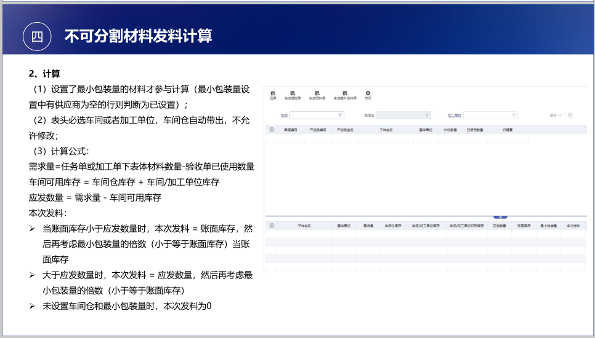
Task: Click the 生成调拨单 toolbar icon
Action: coord(292,95)
